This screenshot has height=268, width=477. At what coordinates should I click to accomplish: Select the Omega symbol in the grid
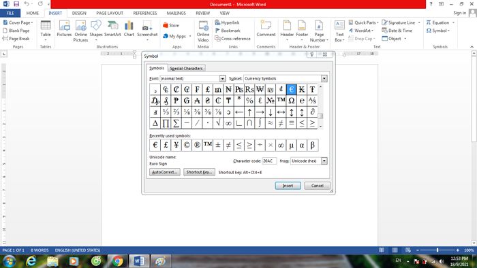tap(291, 101)
